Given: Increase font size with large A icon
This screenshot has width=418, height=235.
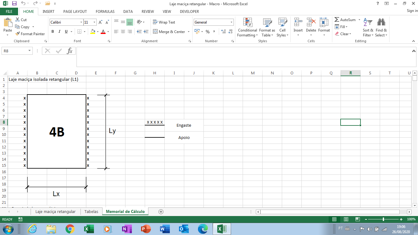Looking at the screenshot, I should click(x=100, y=22).
